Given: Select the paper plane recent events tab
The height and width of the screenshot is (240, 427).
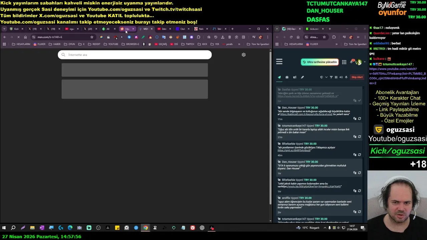Looking at the screenshot, I should (x=279, y=77).
